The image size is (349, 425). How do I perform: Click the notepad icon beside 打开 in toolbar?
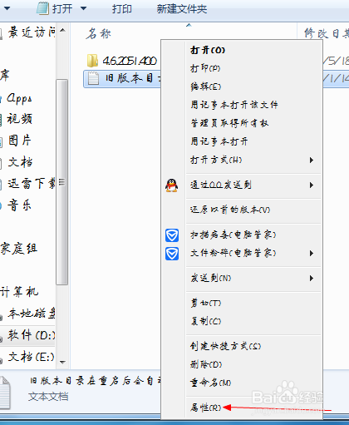43,8
